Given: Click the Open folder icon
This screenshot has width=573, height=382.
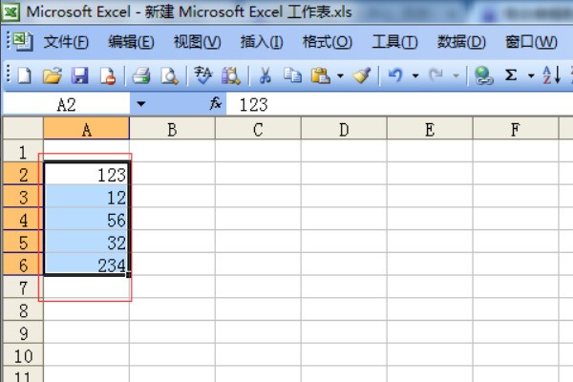Looking at the screenshot, I should [x=53, y=74].
